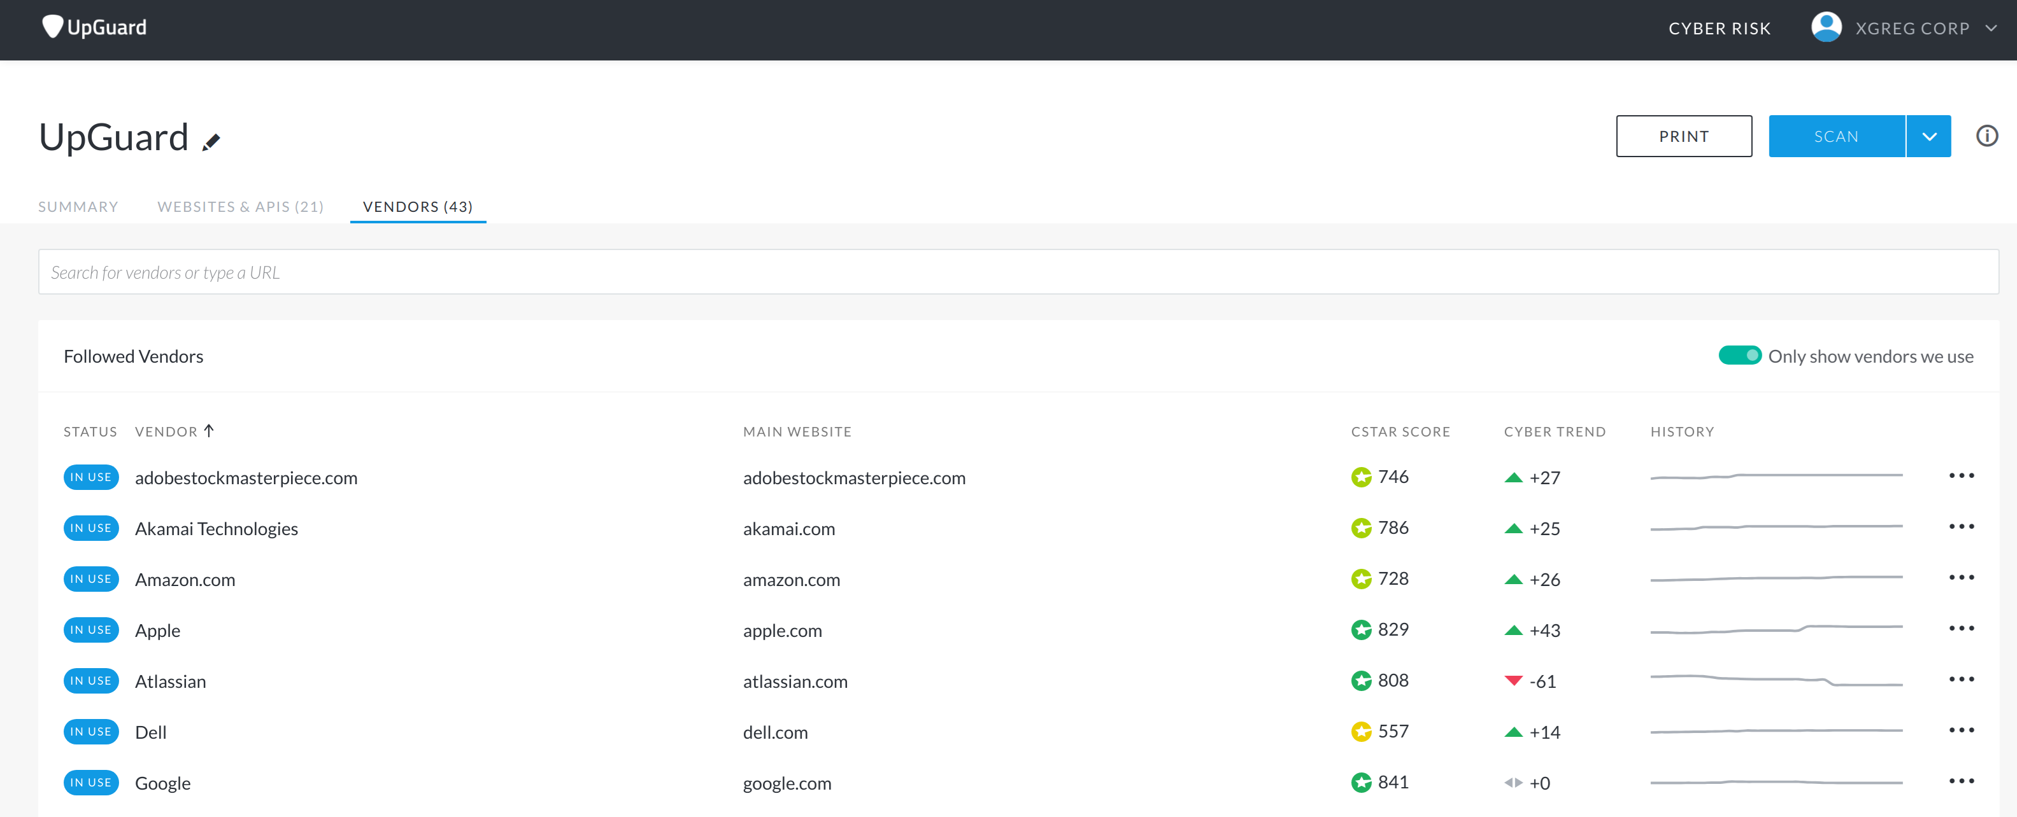
Task: Toggle IN USE status for Dell
Action: [91, 732]
